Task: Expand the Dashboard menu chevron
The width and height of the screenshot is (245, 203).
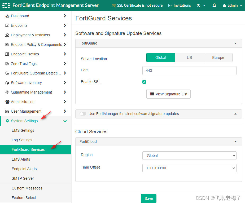Action: click(x=65, y=16)
